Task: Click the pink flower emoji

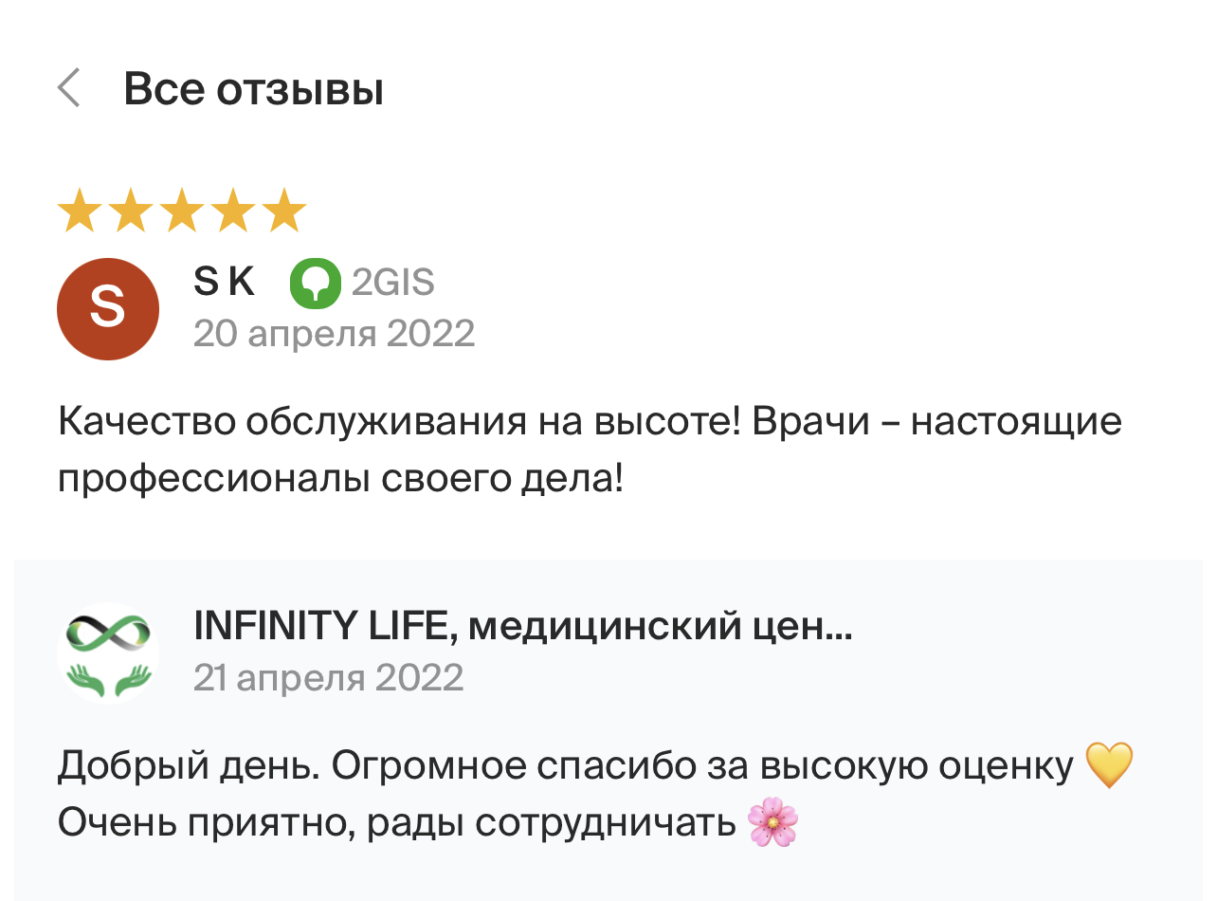Action: (772, 823)
